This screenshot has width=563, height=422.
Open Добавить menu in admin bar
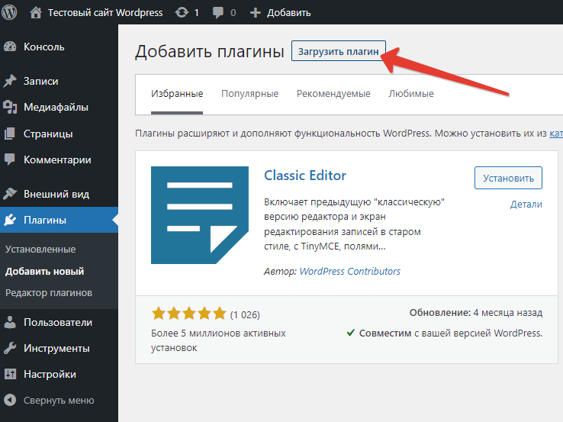(x=288, y=13)
